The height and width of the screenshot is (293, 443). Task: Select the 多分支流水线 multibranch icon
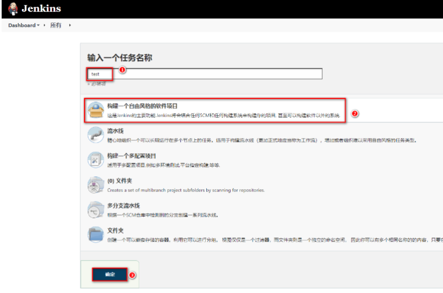[x=96, y=209]
